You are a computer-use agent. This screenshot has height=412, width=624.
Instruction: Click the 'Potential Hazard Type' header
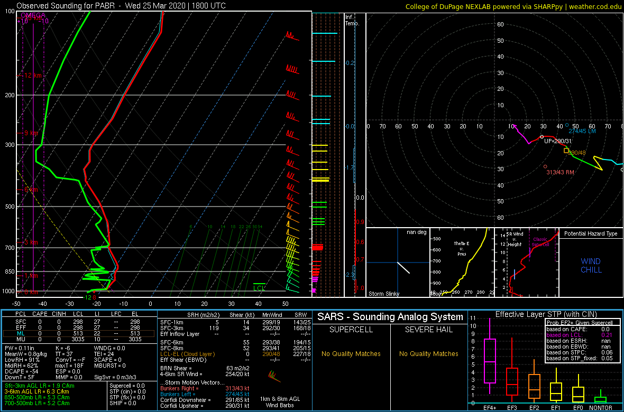(591, 234)
